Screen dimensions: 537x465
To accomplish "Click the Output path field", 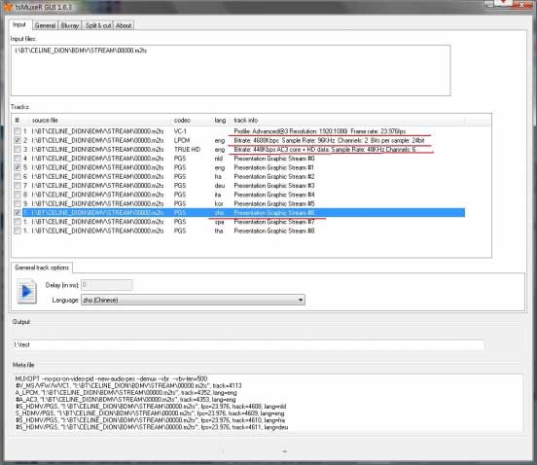I will pos(248,345).
